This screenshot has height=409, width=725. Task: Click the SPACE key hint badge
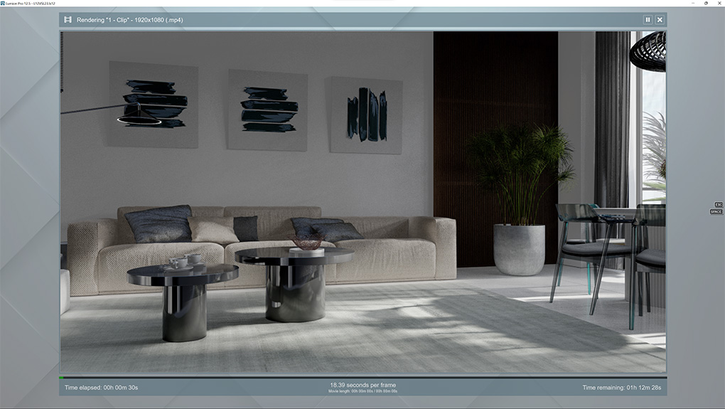(x=716, y=212)
